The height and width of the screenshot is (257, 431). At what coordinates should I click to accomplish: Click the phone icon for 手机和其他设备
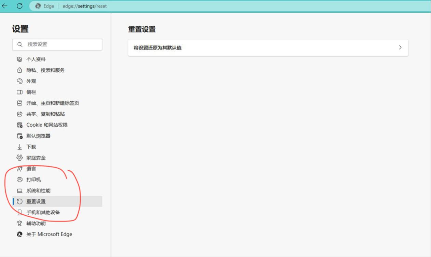click(19, 212)
